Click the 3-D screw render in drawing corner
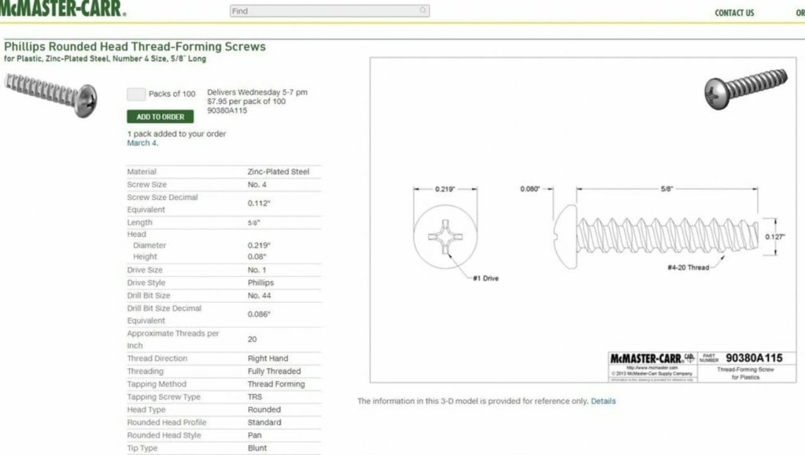Viewport: 805px width, 455px height. coord(745,90)
